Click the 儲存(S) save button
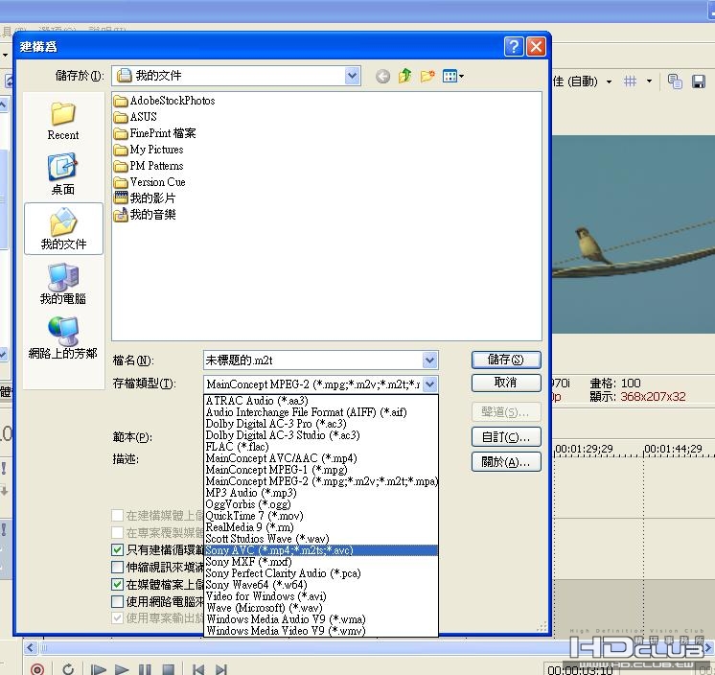 [x=506, y=360]
